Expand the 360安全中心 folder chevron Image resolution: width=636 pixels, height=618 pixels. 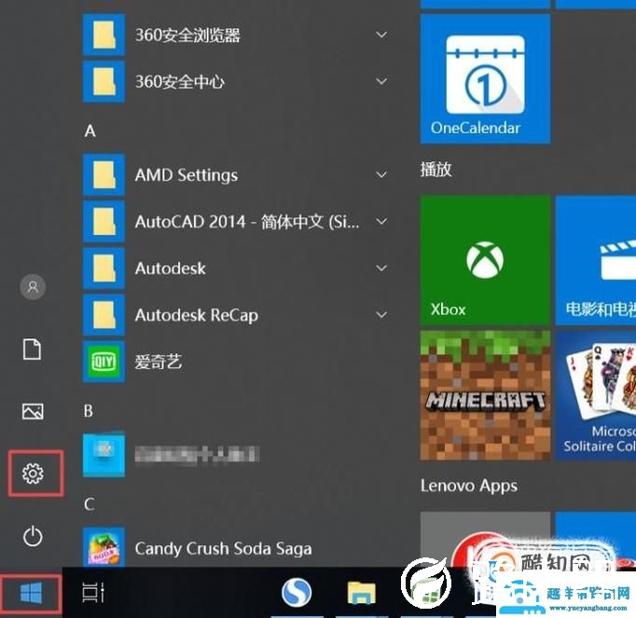pyautogui.click(x=381, y=81)
